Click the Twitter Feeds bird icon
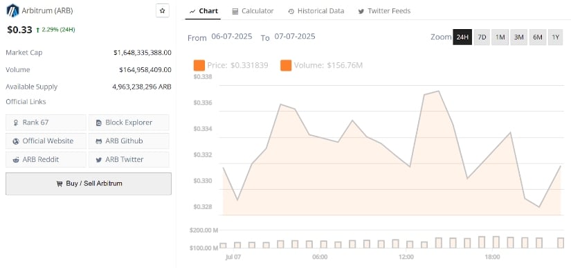 [x=361, y=12]
